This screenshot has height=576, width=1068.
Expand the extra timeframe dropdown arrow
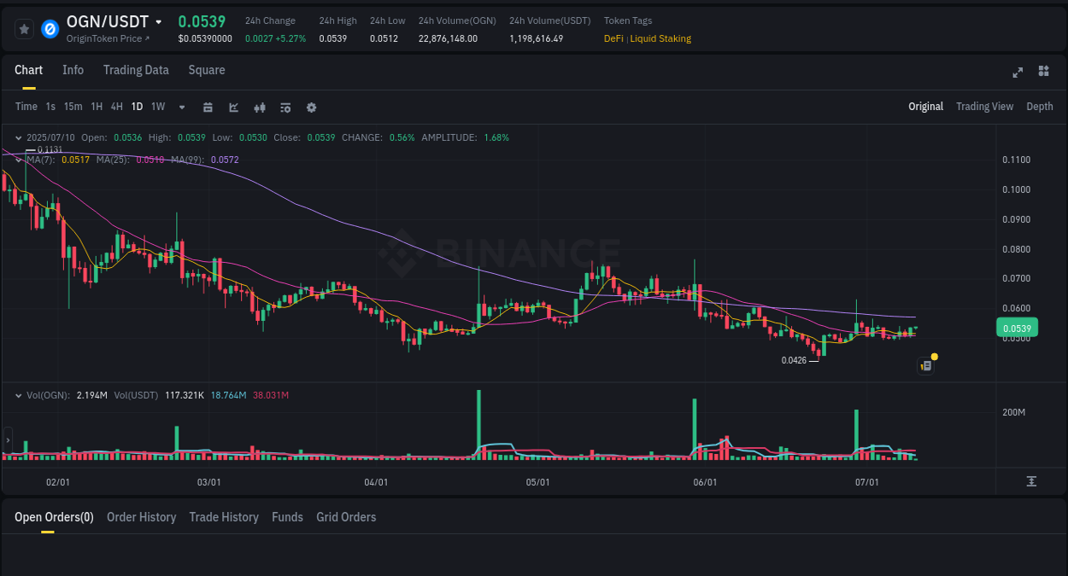point(181,107)
